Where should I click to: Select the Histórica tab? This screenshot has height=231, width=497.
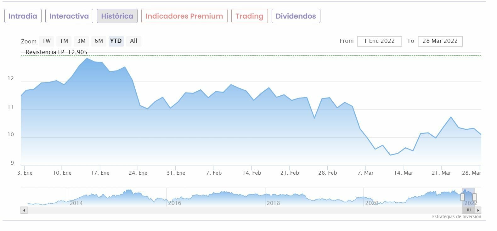(117, 16)
